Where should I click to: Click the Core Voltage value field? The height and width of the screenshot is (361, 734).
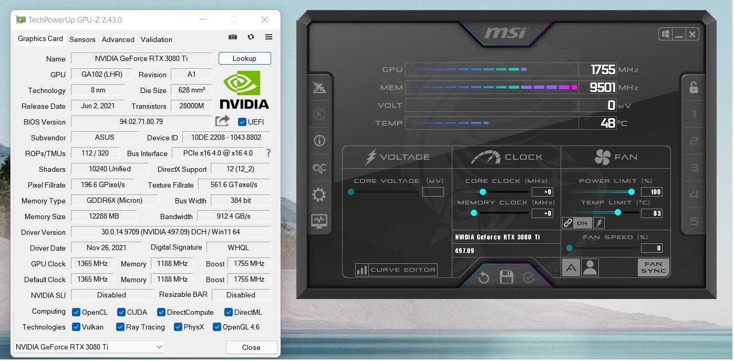(x=433, y=192)
